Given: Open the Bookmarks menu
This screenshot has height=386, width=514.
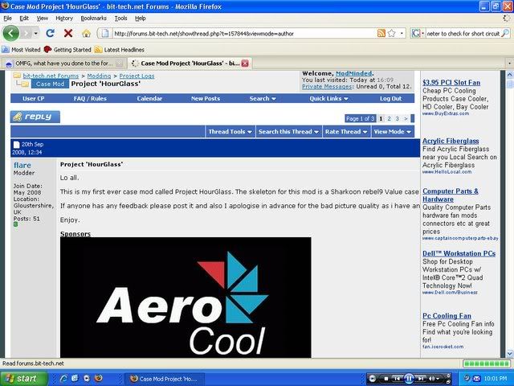Looking at the screenshot, I should tap(93, 18).
